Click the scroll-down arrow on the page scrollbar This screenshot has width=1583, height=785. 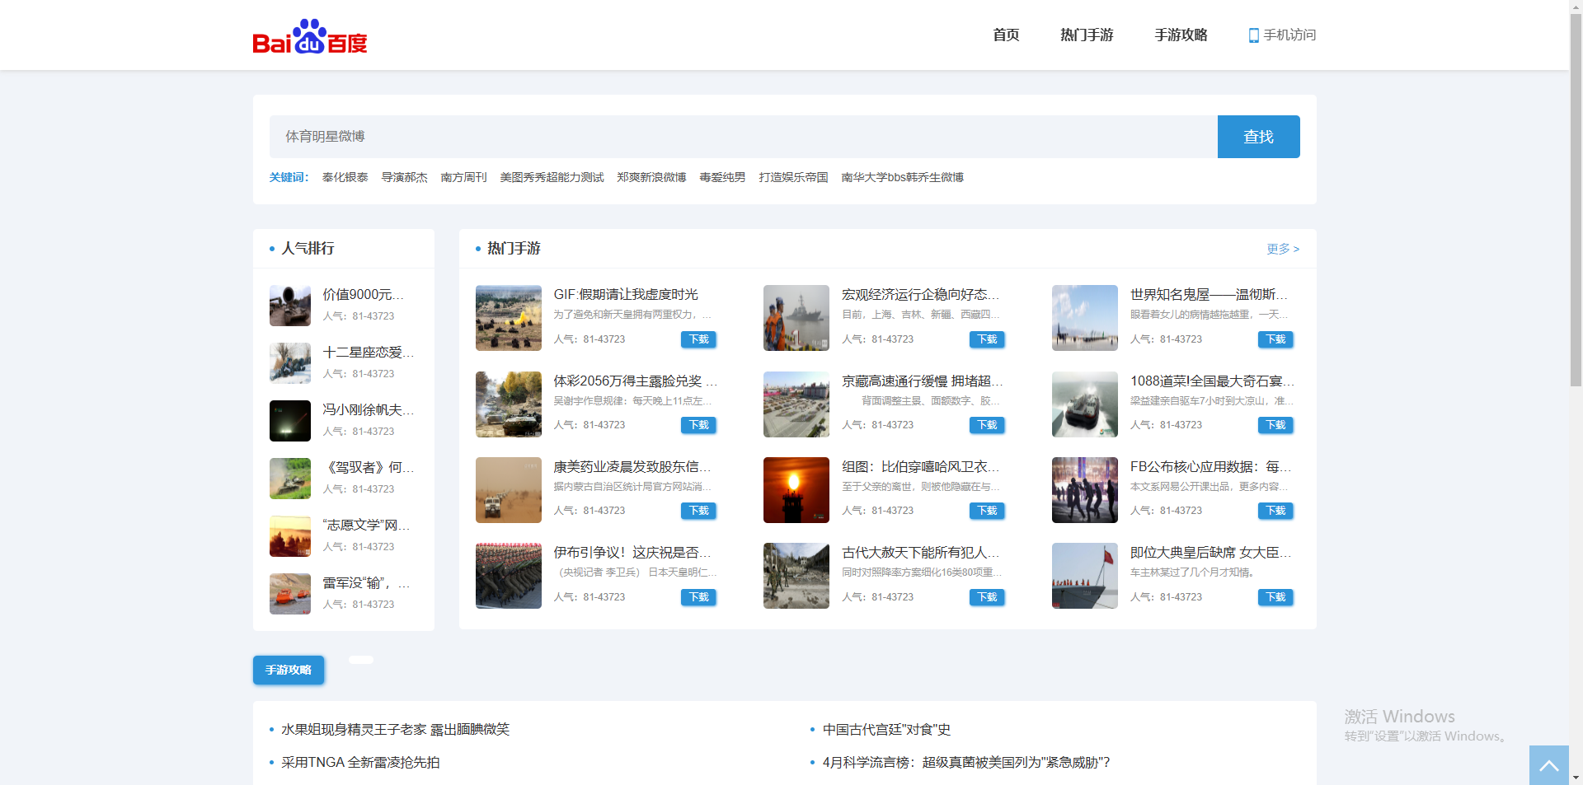coord(1576,778)
